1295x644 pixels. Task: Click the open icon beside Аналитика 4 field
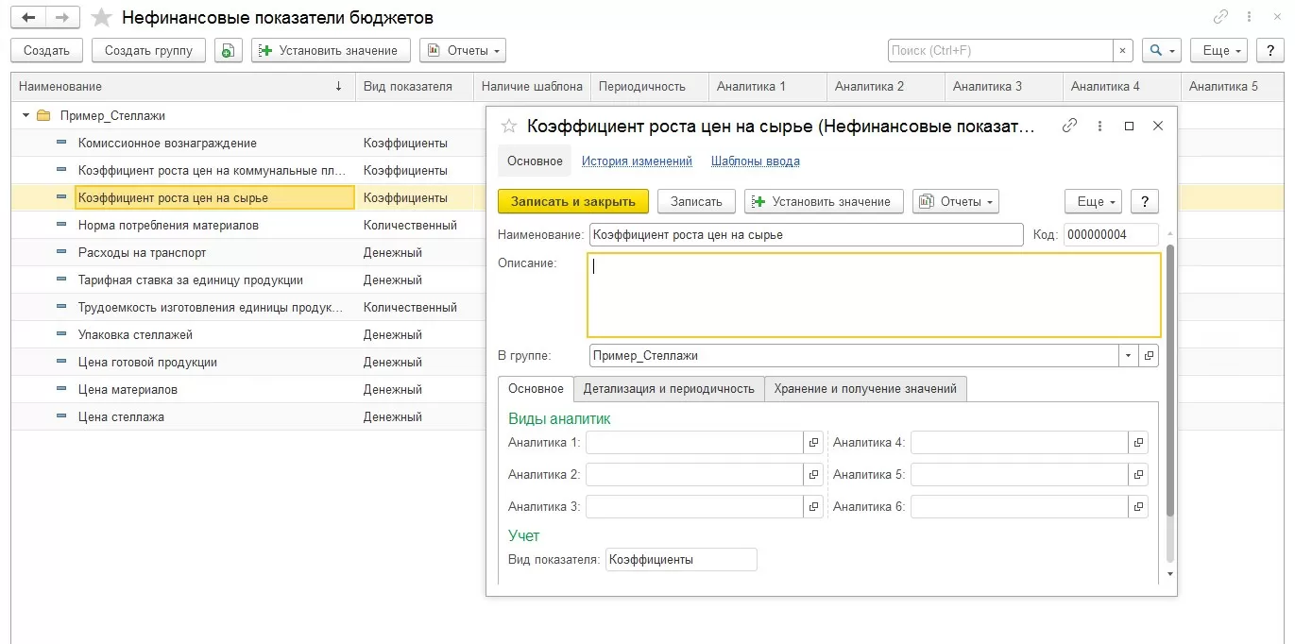[1138, 442]
